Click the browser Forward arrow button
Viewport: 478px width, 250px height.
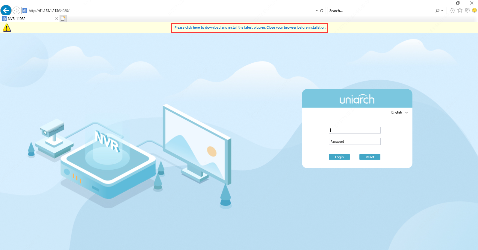tap(16, 10)
